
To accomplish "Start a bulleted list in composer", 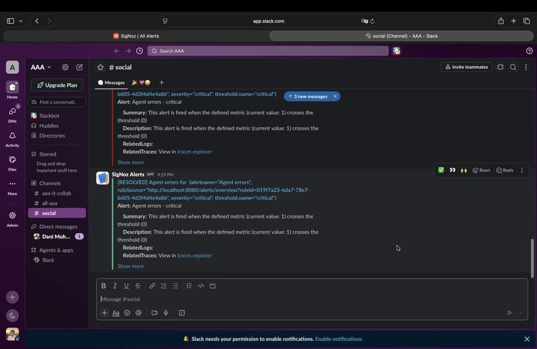I will coord(175,286).
